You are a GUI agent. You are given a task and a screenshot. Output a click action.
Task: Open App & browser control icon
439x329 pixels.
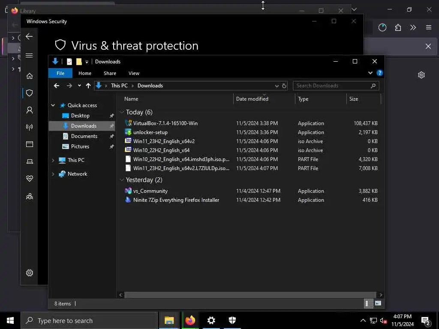30,144
